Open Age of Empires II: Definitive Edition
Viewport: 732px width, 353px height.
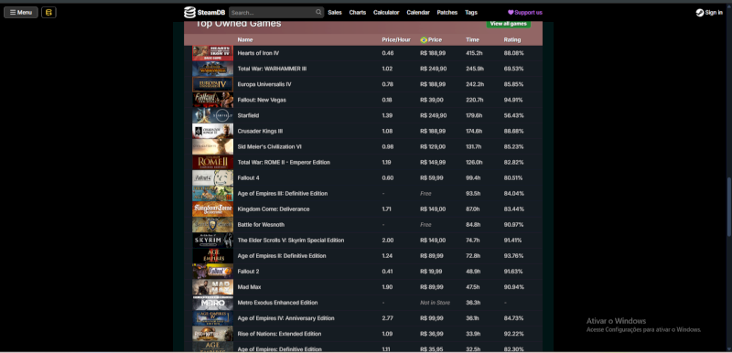point(282,256)
